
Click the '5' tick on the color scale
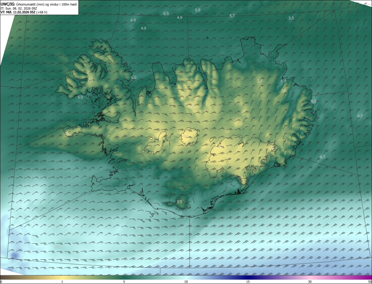point(124,282)
